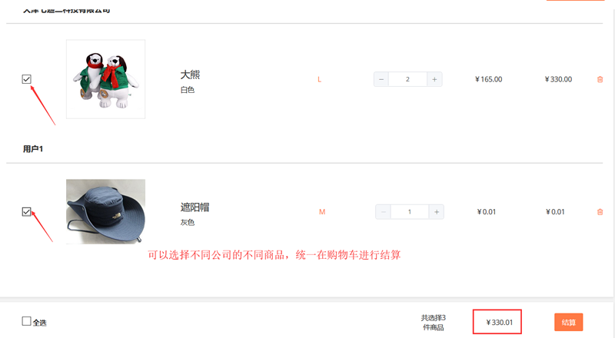Click the 用户1 seller name
Viewport: 615px width, 338px height.
tap(33, 149)
